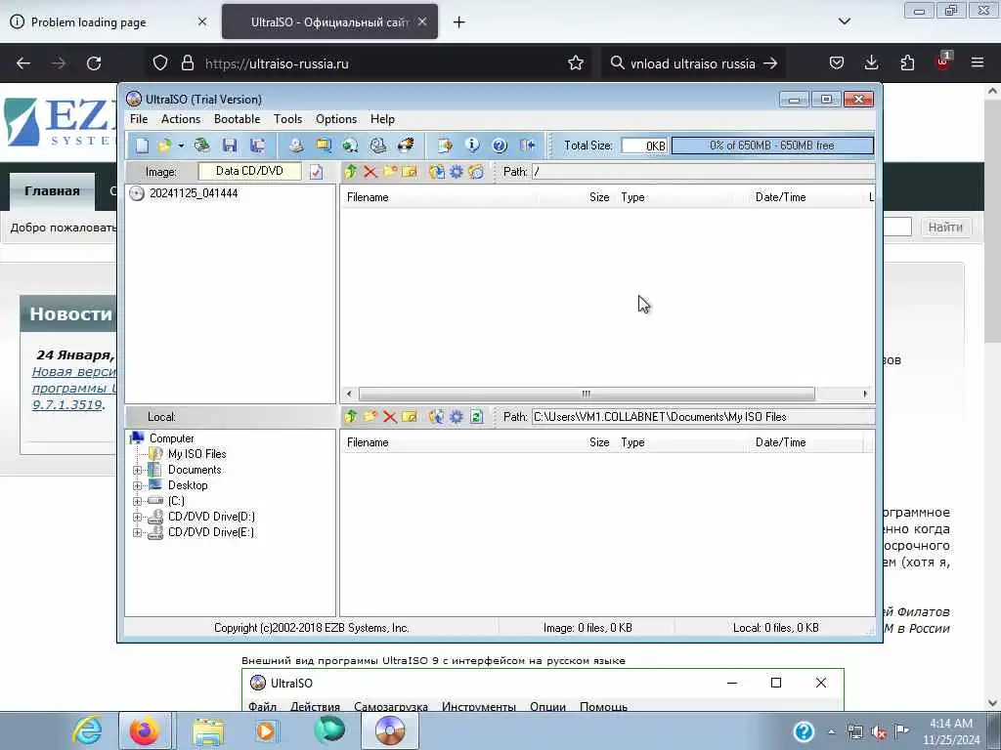Click rename icon in Image pane toolbar
This screenshot has height=750, width=1001.
click(410, 172)
